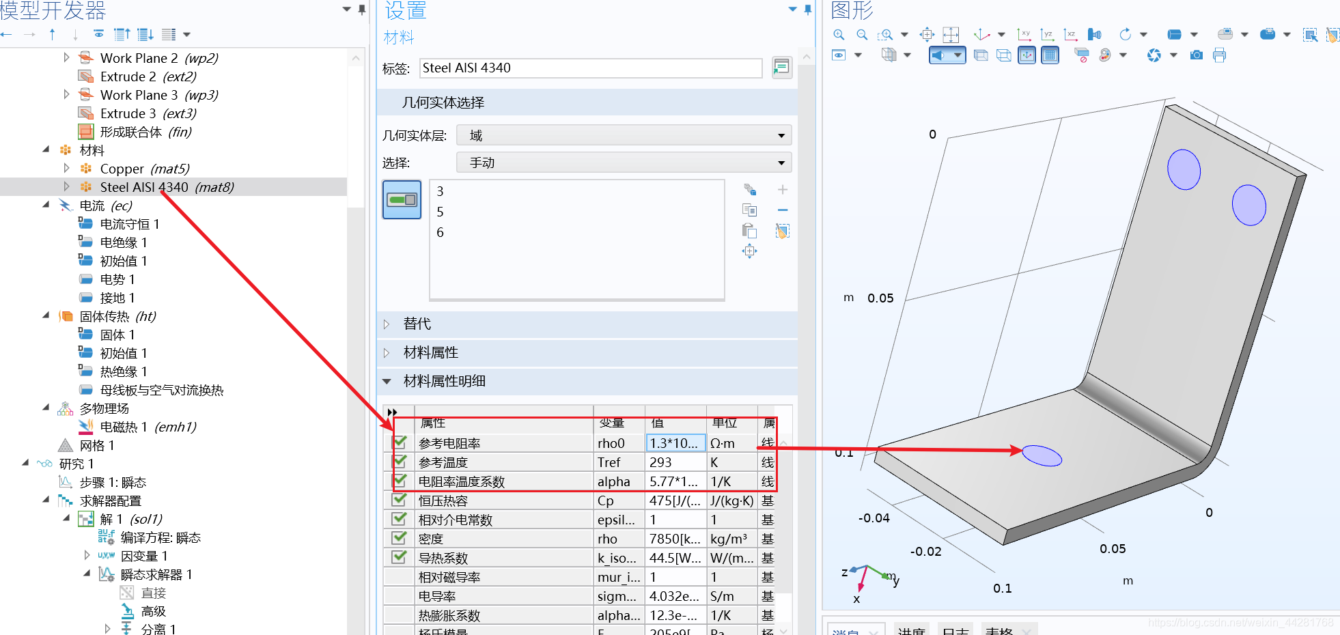Uncheck the 参考电阻率 property checkbox

400,442
